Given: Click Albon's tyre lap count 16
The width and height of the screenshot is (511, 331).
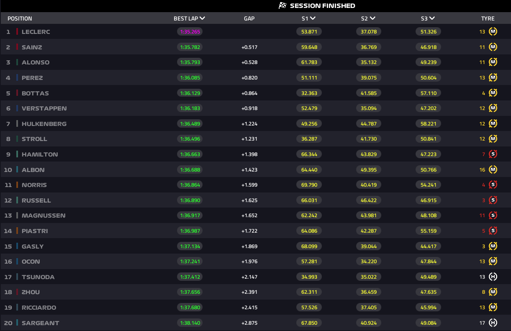Looking at the screenshot, I should click(482, 170).
